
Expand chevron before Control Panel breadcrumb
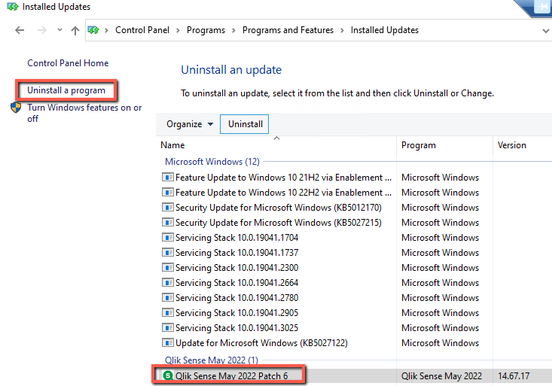coord(106,31)
